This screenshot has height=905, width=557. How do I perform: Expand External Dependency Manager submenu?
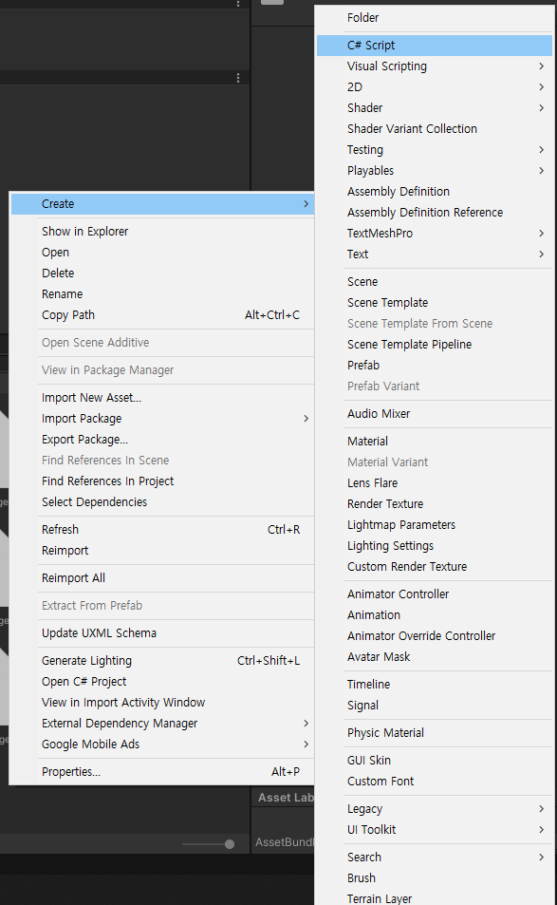[x=162, y=724]
